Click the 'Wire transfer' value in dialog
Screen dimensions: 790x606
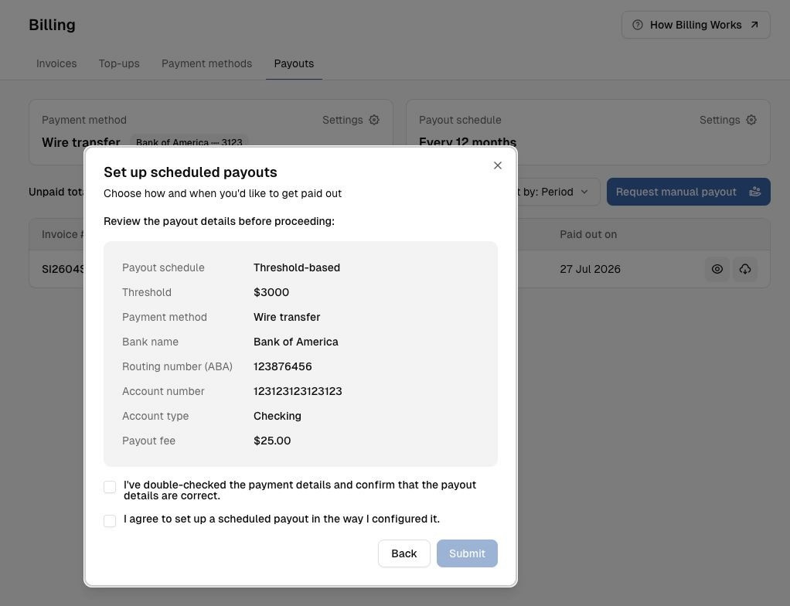point(287,317)
